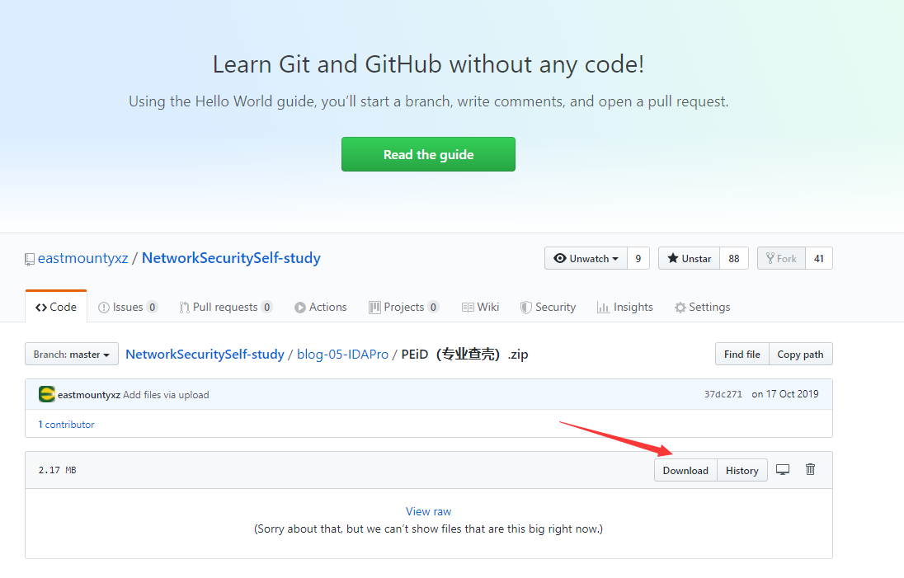The image size is (904, 578).
Task: Click the green Read the guide button
Action: coord(428,154)
